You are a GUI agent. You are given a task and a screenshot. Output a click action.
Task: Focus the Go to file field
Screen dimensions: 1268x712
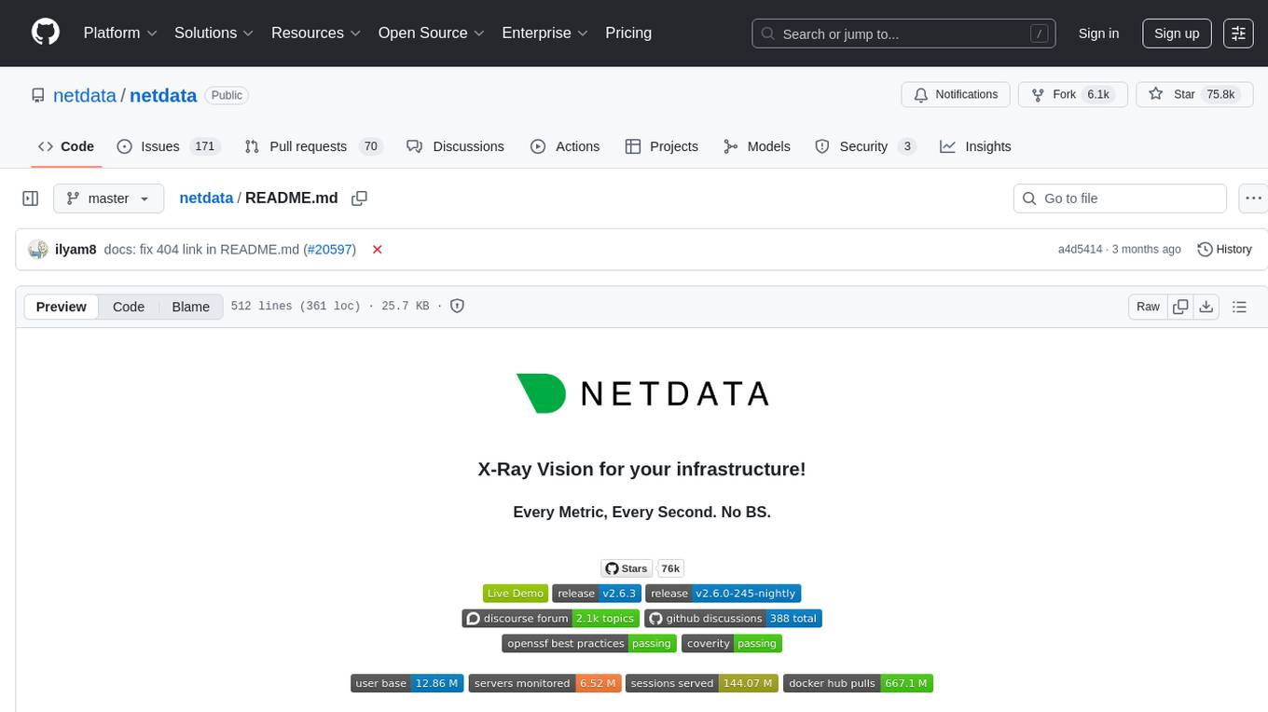click(x=1120, y=199)
